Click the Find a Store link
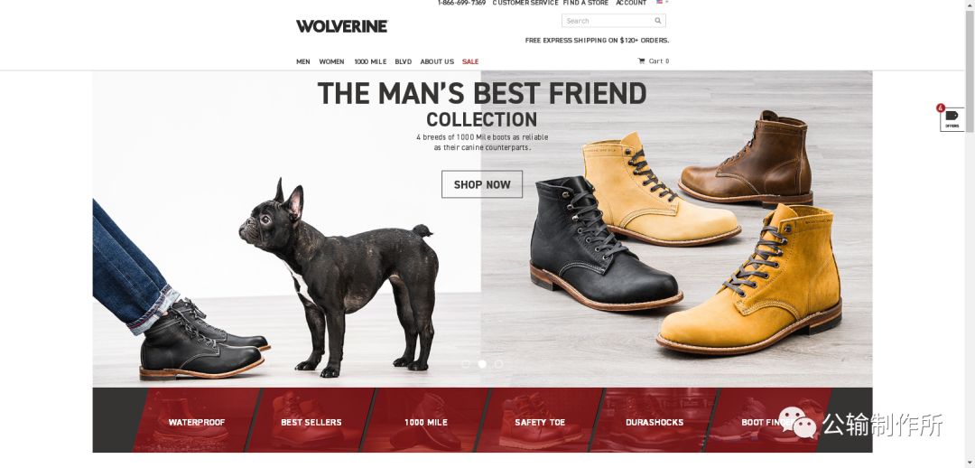The width and height of the screenshot is (975, 468). click(586, 3)
